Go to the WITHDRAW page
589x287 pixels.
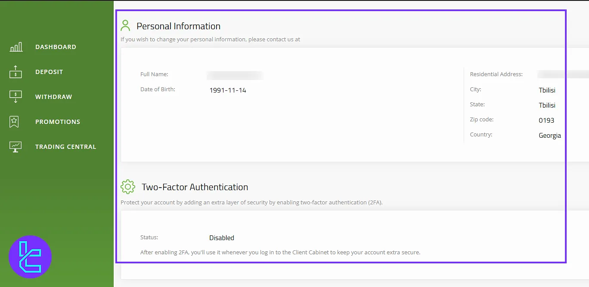point(54,97)
